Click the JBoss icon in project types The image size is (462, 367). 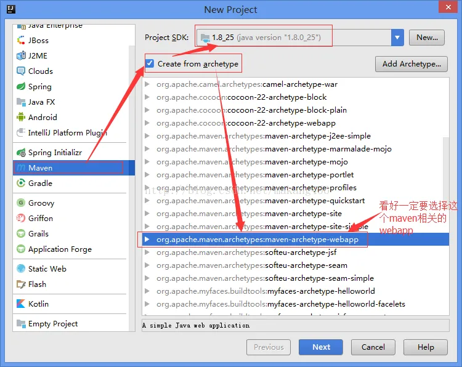coord(21,40)
